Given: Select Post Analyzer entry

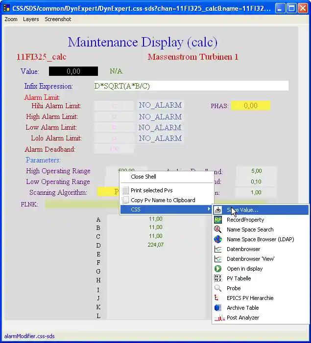Looking at the screenshot, I should (261, 318).
